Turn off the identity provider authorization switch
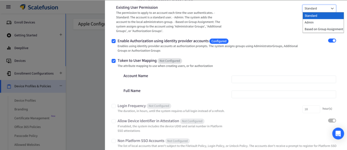Screen dimensions: 347x150 click(x=332, y=41)
